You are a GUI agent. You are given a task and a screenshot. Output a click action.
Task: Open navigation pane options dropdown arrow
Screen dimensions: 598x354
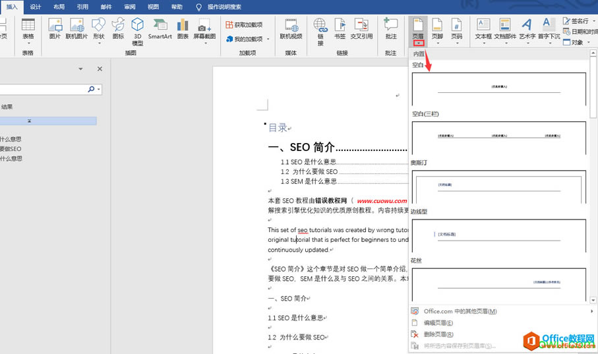pyautogui.click(x=80, y=69)
